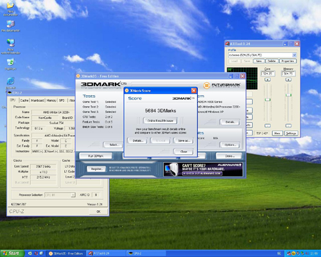Click Register in the 3DMark05 window
This screenshot has width=321, height=257.
96,169
